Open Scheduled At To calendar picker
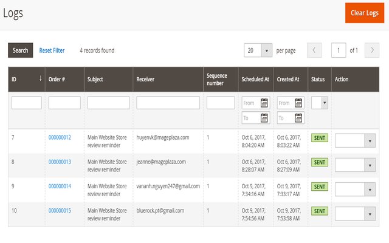389x243 pixels. click(264, 118)
